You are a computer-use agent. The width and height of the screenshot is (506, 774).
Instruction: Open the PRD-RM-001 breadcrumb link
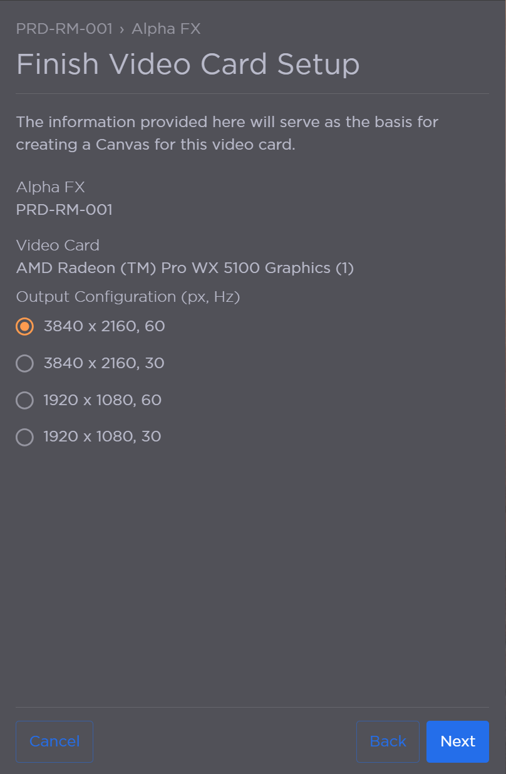pyautogui.click(x=64, y=29)
